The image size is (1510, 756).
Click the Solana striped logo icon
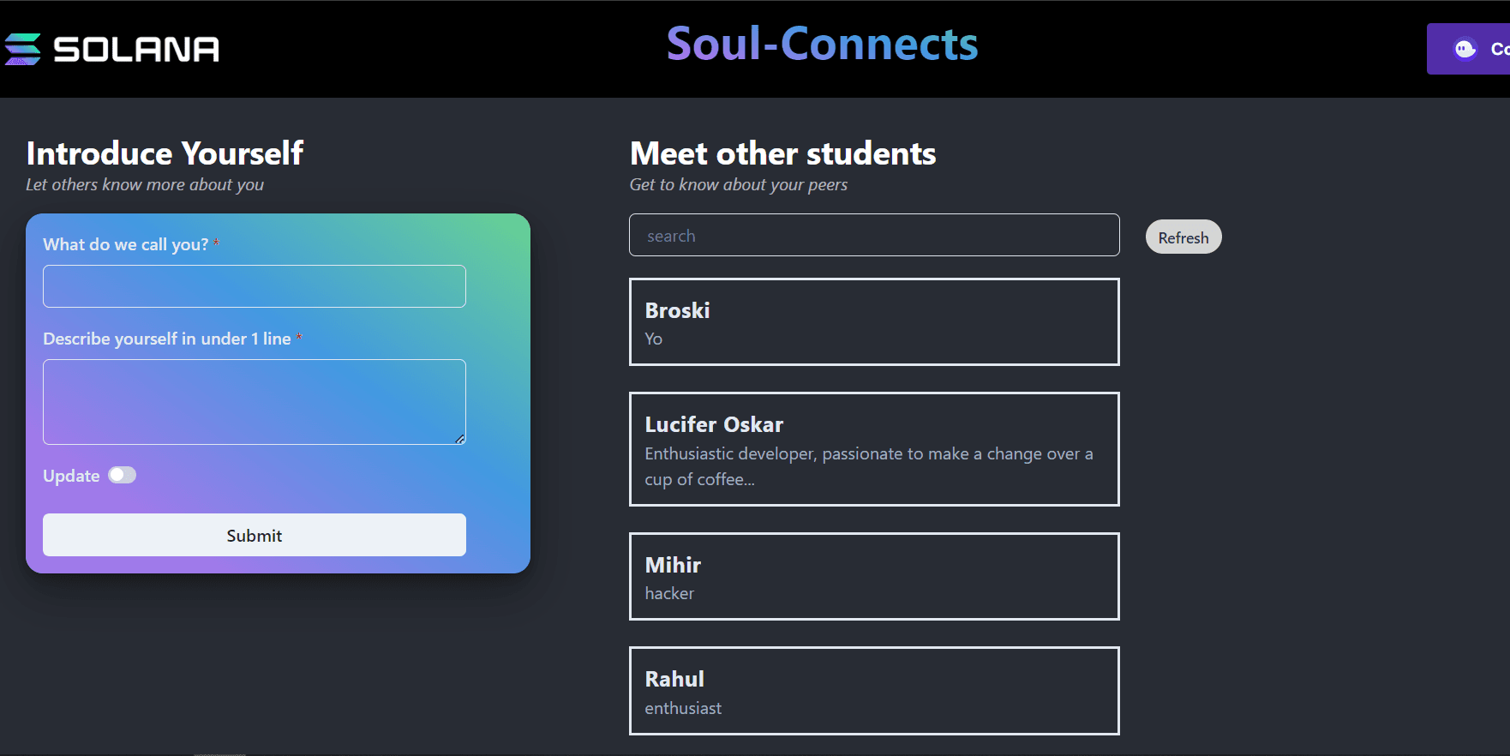23,49
